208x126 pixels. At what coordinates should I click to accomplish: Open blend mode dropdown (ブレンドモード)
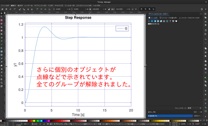tap(195, 108)
